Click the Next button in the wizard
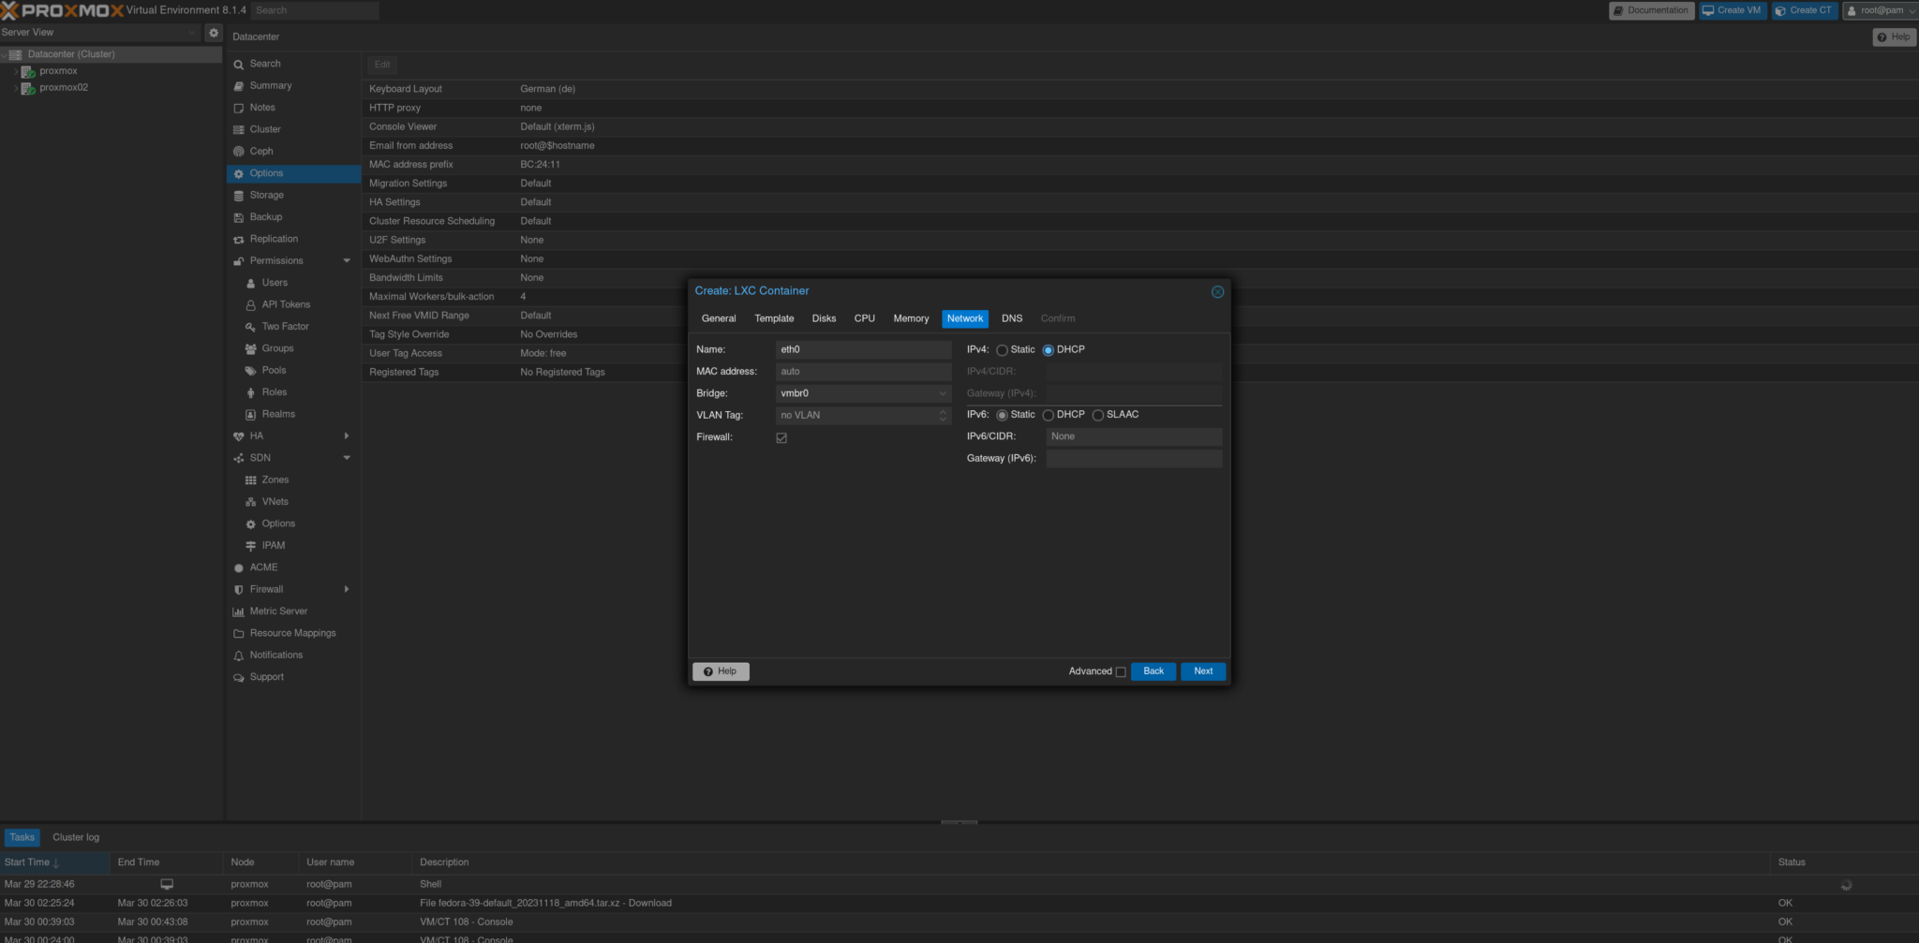Image resolution: width=1919 pixels, height=943 pixels. tap(1203, 671)
